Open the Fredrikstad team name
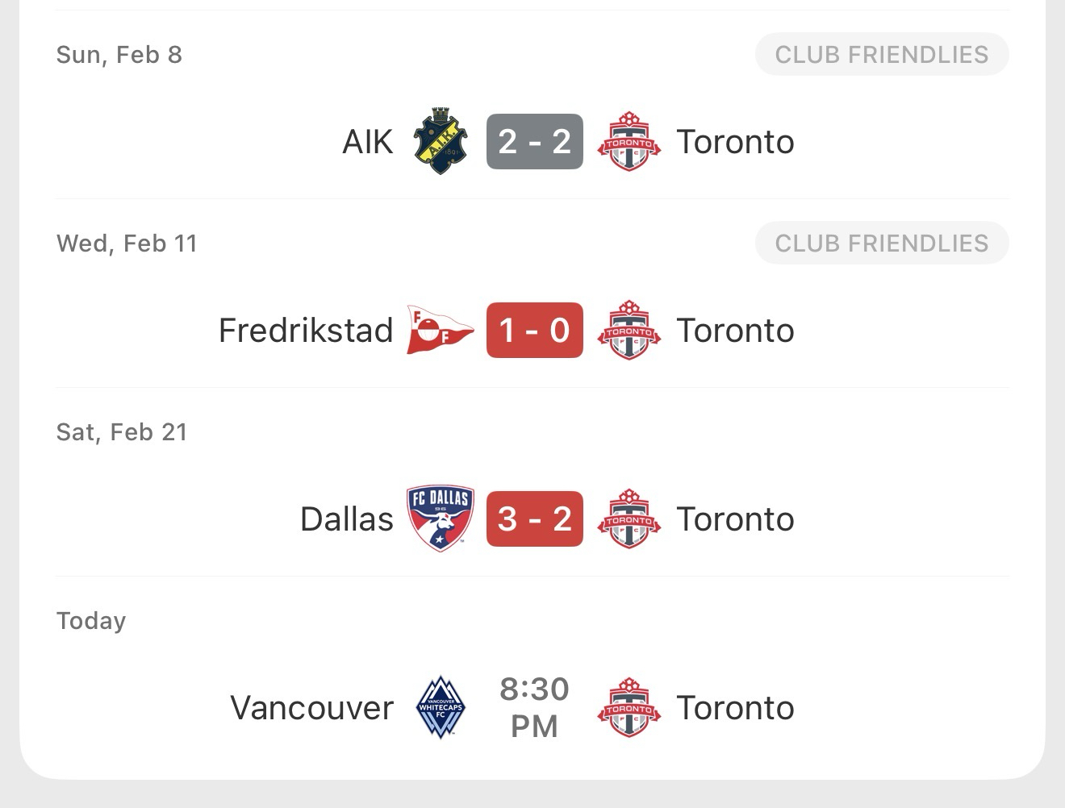 [x=306, y=331]
